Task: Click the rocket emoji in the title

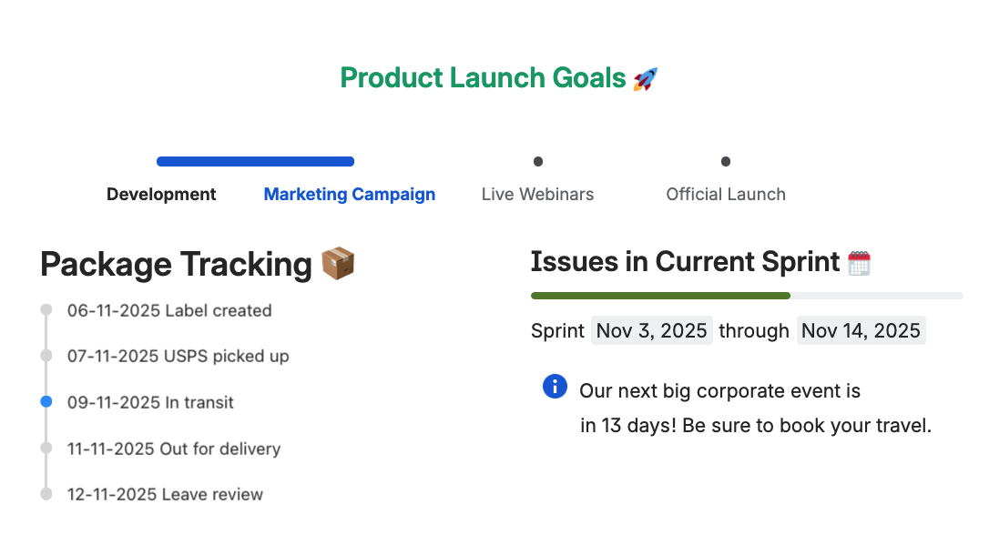Action: tap(645, 79)
